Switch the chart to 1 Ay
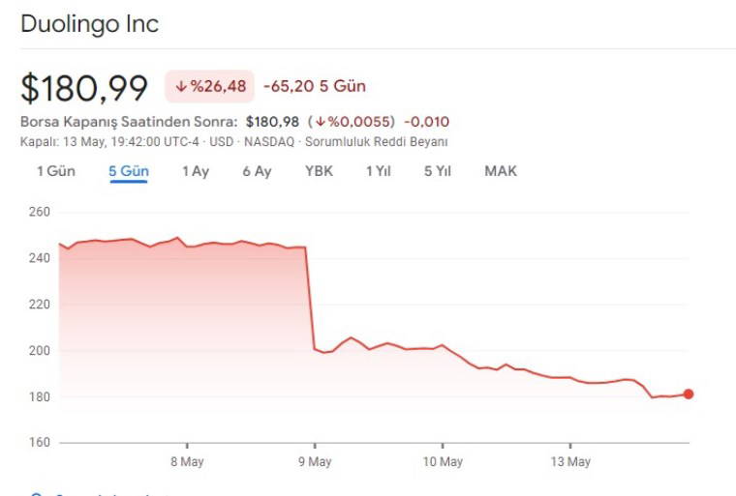Screen dimensions: 736x496 (x=196, y=171)
